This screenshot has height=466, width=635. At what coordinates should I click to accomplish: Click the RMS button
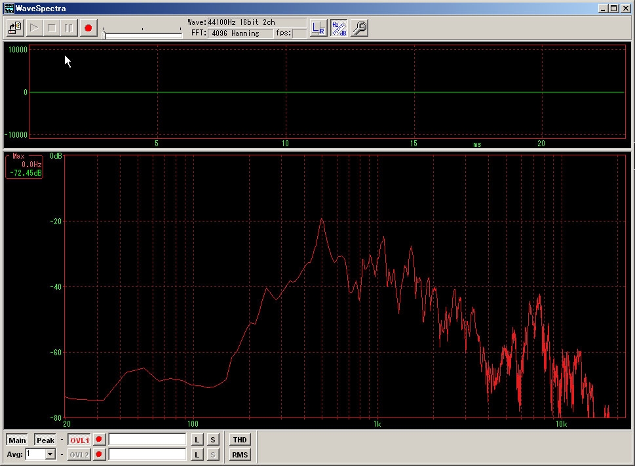(240, 454)
